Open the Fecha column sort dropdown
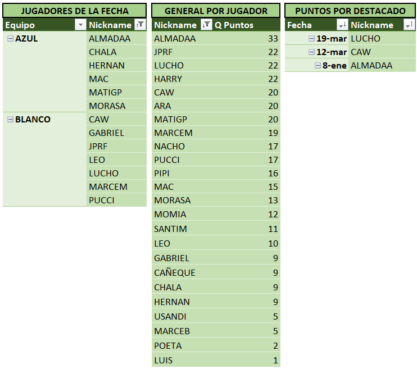This screenshot has width=417, height=369. point(342,25)
